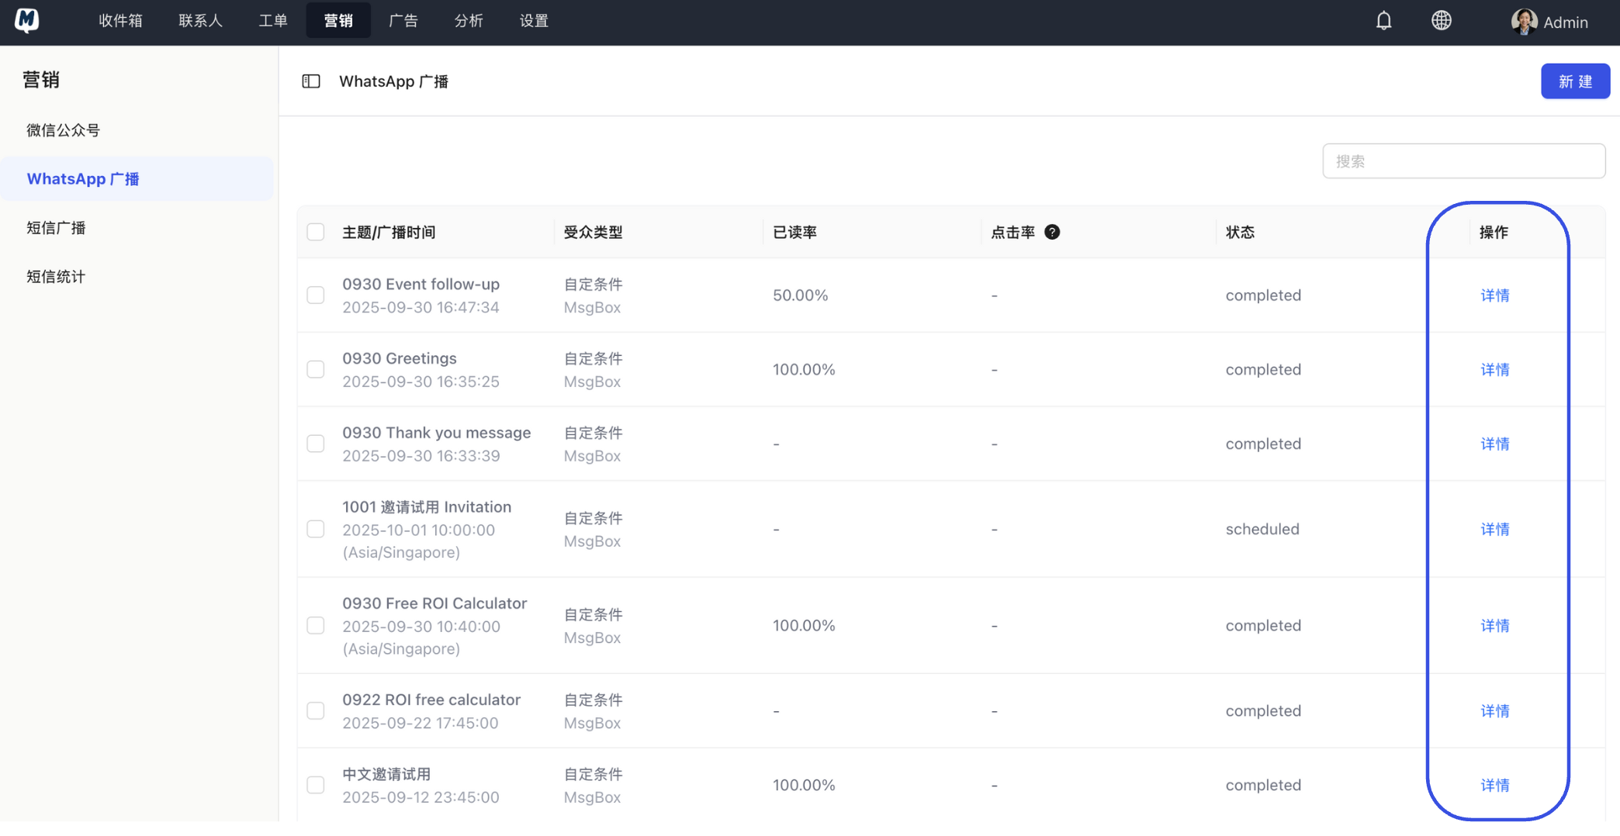Open 详情 for 0930 Thank you message
This screenshot has width=1620, height=836.
[x=1494, y=444]
